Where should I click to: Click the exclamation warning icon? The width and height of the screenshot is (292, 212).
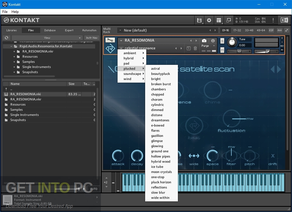(273, 20)
